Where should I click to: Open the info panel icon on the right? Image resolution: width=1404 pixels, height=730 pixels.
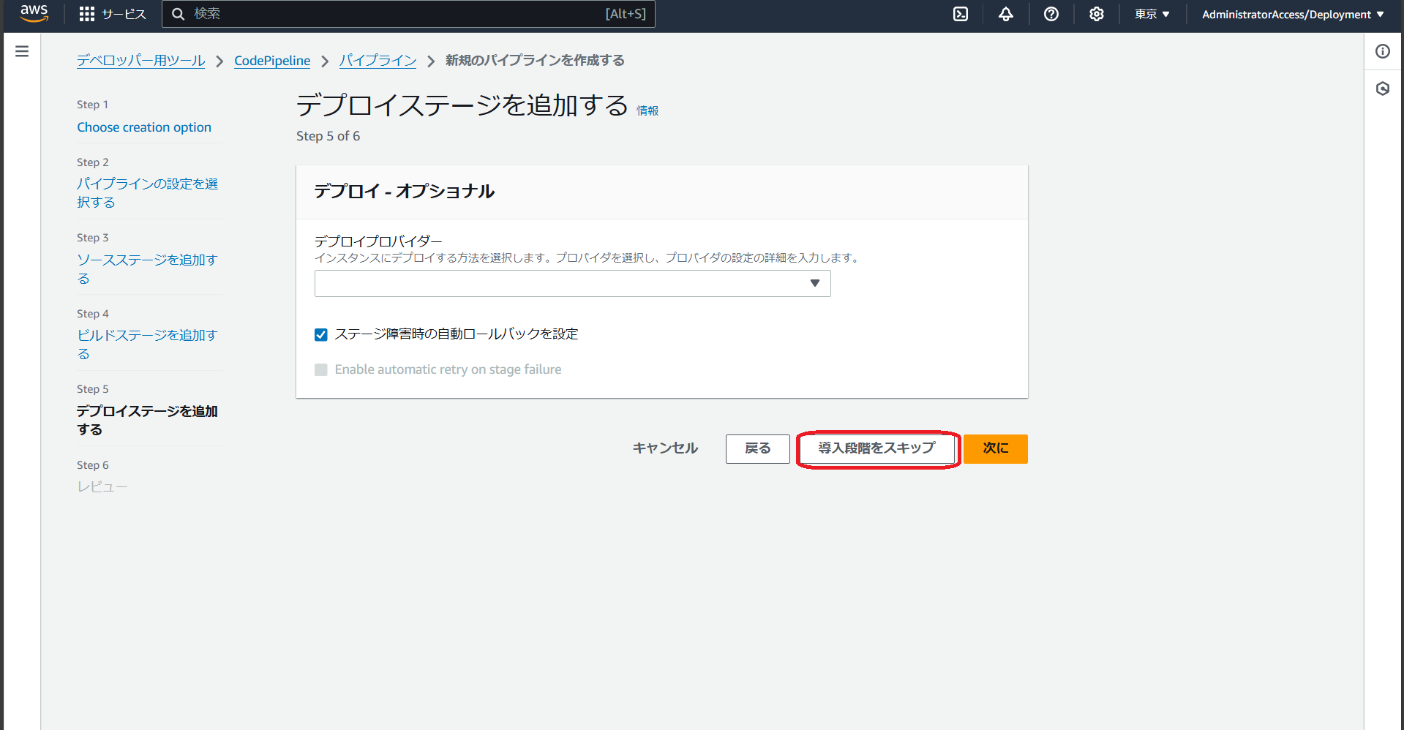tap(1382, 51)
